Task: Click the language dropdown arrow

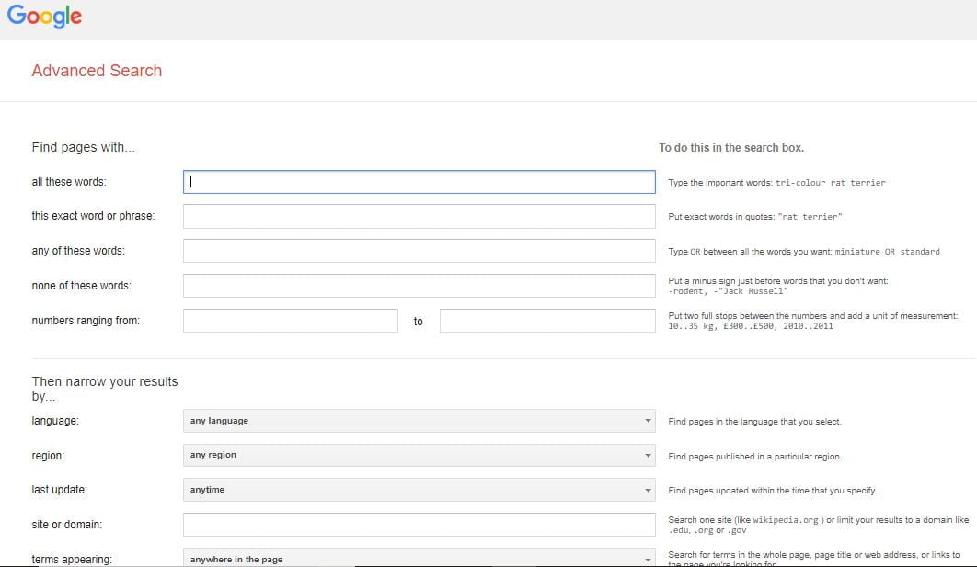Action: tap(646, 421)
